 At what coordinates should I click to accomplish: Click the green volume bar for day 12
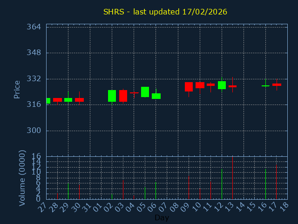click(x=222, y=184)
